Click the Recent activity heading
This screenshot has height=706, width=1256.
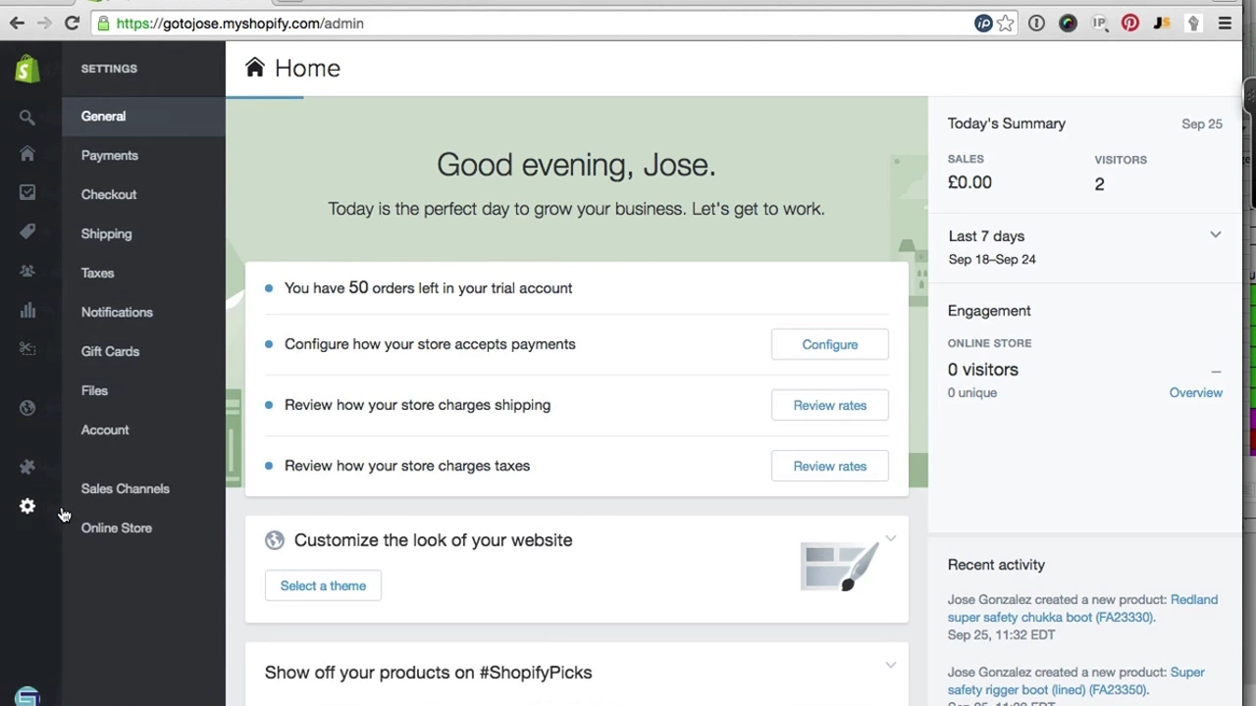996,565
